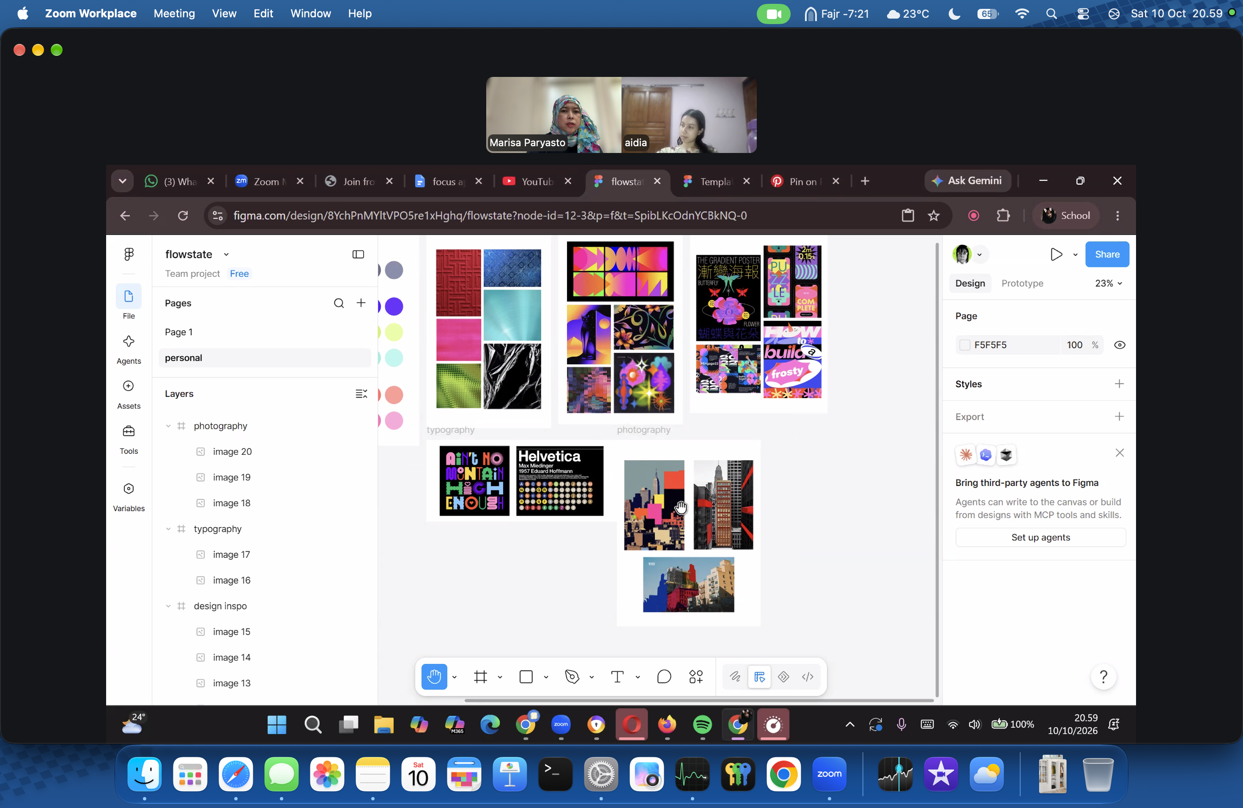Select the purple color circle on canvas
The image size is (1243, 808).
click(394, 306)
